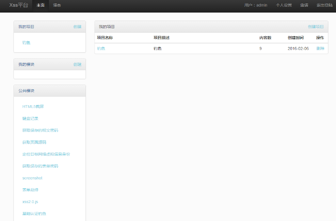Screen dimensions: 336x221
Task: Open the screenshot public module
Action: click(x=32, y=178)
